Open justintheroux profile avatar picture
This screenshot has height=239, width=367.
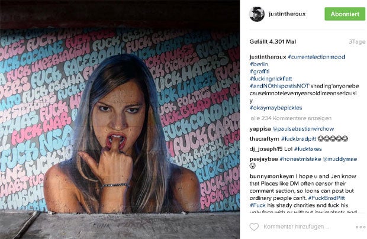coord(257,14)
